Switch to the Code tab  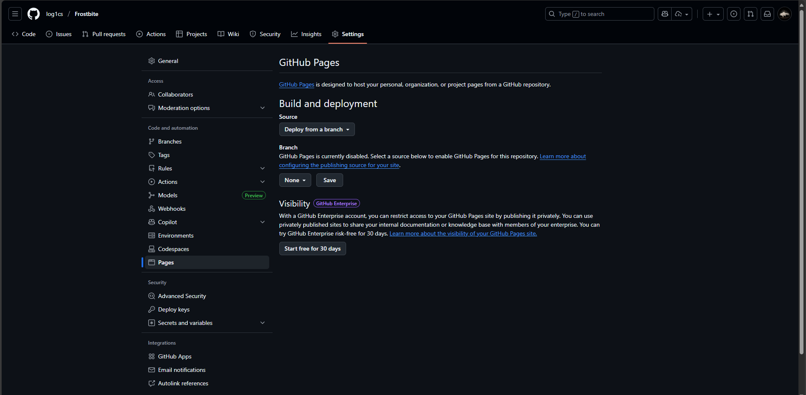(x=24, y=34)
